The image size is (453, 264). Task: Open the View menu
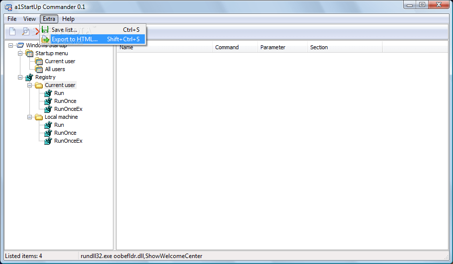click(29, 19)
